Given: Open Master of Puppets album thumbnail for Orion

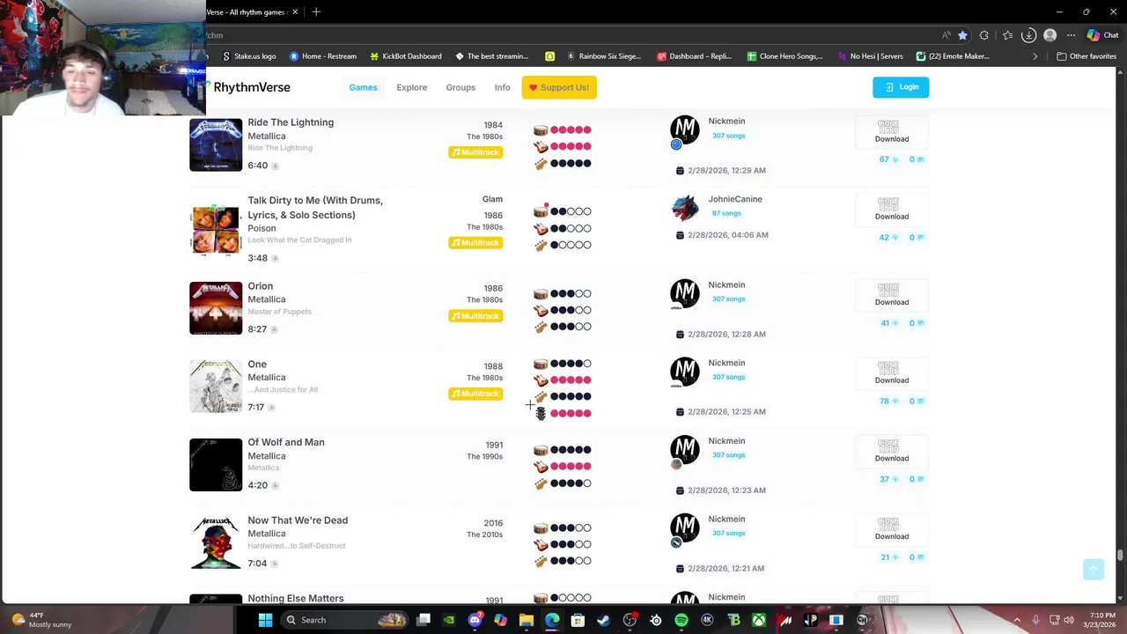Looking at the screenshot, I should (x=216, y=308).
